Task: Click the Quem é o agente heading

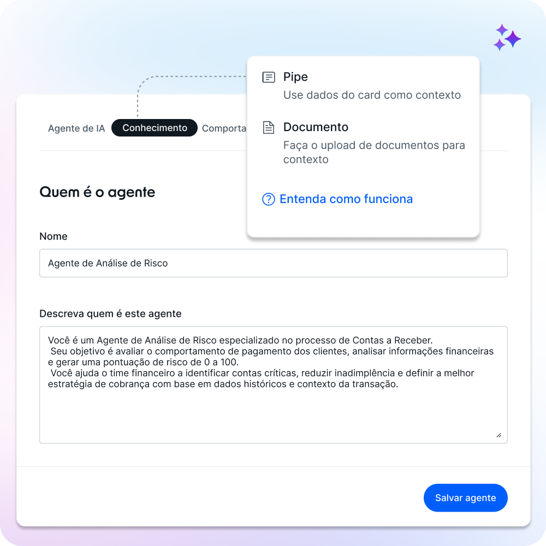Action: click(97, 192)
